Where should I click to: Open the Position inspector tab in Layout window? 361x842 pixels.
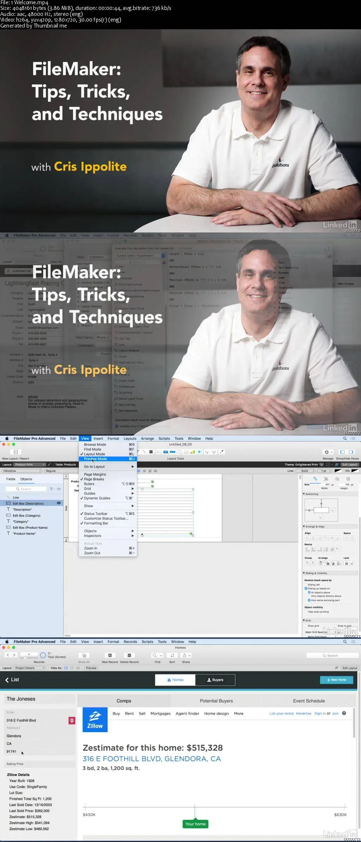[315, 479]
